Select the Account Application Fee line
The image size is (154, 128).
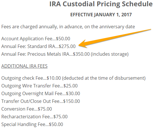tap(36, 39)
